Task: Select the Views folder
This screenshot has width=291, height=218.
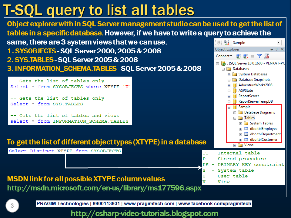Action: coord(249,145)
